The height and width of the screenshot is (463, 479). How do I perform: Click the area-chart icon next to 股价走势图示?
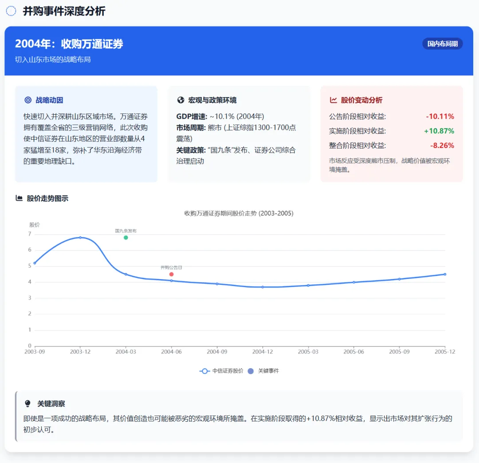pos(19,198)
